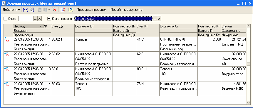Click the Дт/Кт icon of entry 2
Screen dimensions: 253x108
[7, 54]
